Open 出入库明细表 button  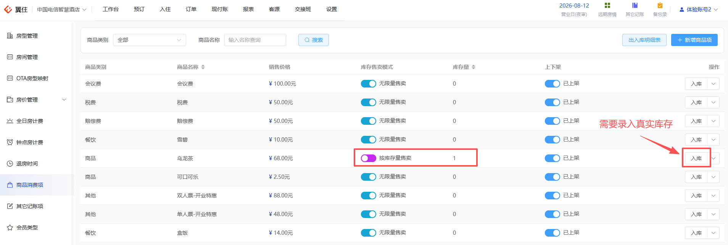click(x=644, y=40)
